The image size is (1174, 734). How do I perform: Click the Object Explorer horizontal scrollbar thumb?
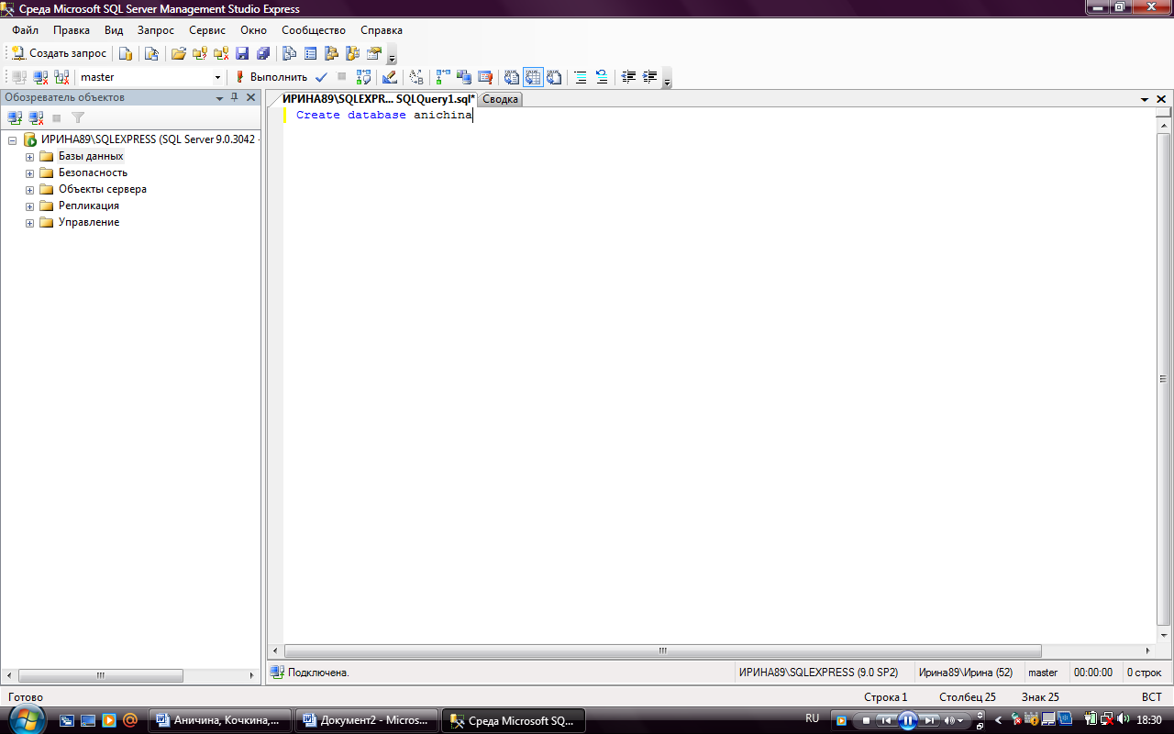(99, 675)
